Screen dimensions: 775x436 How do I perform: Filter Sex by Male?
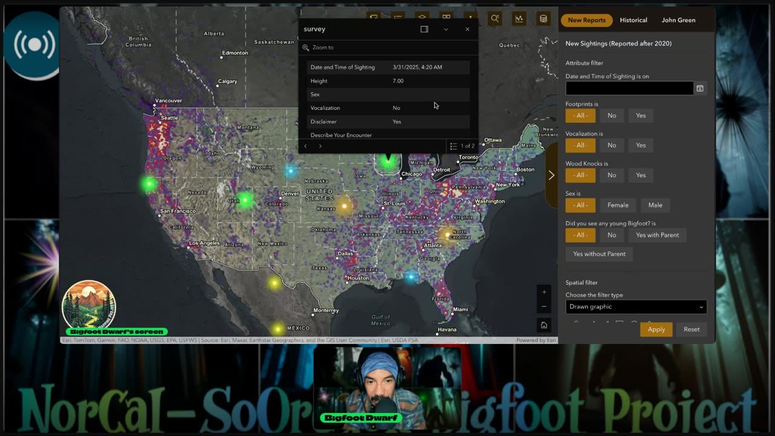[x=655, y=205]
